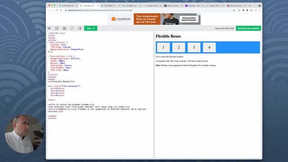Open a new browser tab with the plus icon
288x162 pixels.
pyautogui.click(x=249, y=6)
